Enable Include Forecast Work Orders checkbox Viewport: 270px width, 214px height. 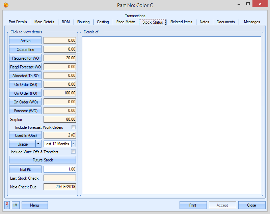click(x=73, y=127)
